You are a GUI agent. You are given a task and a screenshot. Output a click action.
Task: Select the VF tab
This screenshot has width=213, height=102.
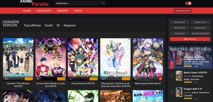[x=58, y=25]
